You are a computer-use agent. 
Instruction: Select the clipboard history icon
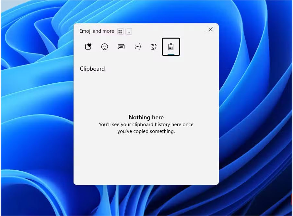click(x=171, y=46)
